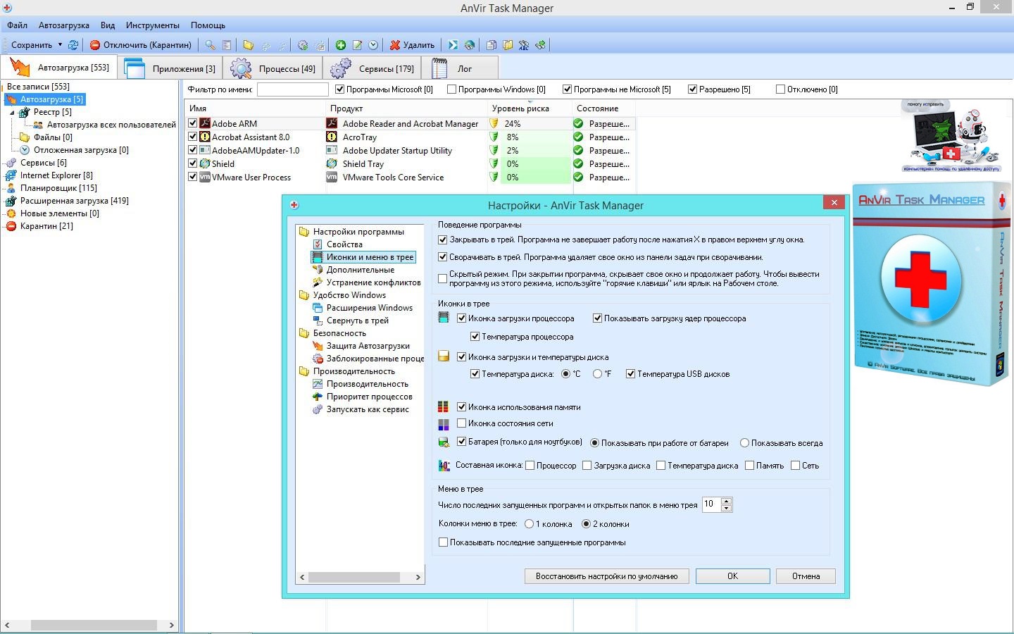
Task: Focus the 'Фильтр по имени' input field
Action: click(293, 89)
